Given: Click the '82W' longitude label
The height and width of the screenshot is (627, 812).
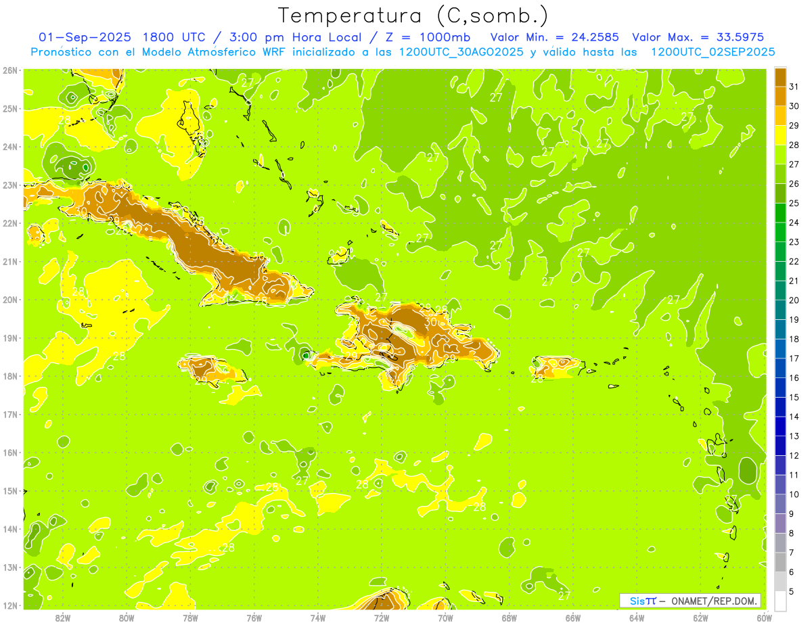Looking at the screenshot, I should [x=62, y=618].
